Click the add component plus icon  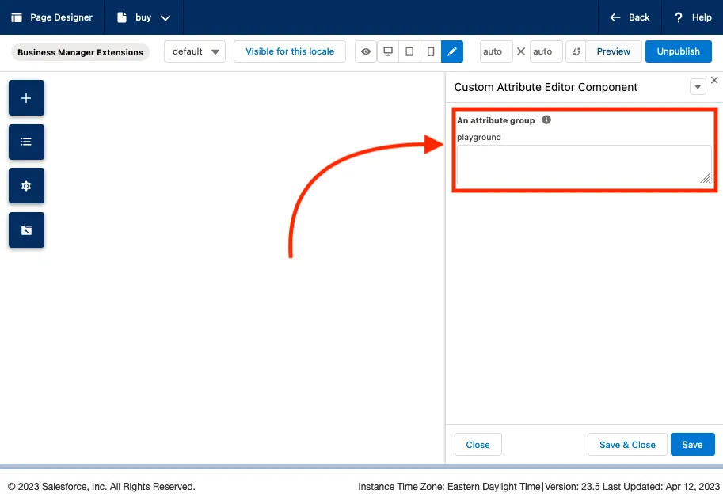point(26,98)
